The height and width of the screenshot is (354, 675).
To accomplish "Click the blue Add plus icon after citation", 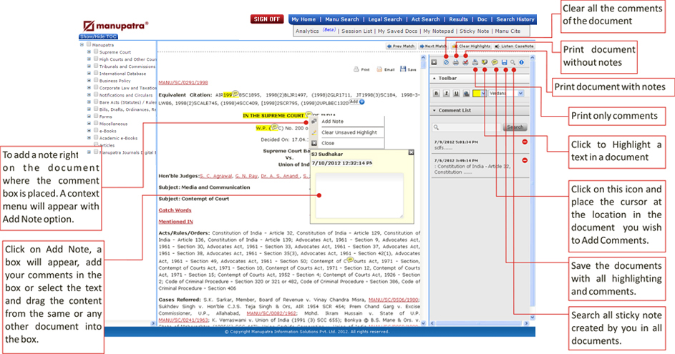I will pyautogui.click(x=362, y=102).
